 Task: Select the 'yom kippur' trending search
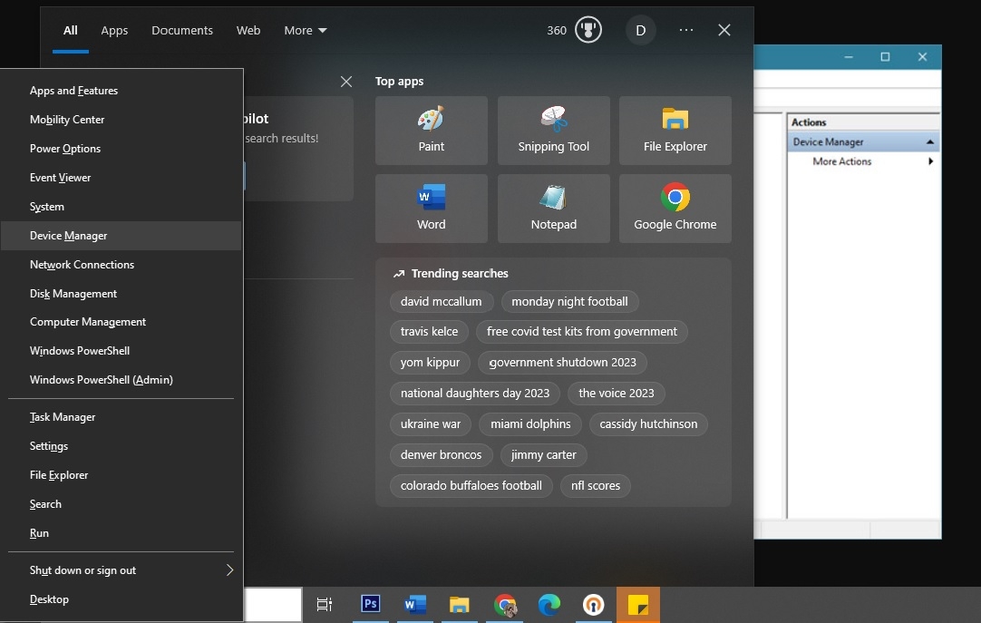pos(430,362)
